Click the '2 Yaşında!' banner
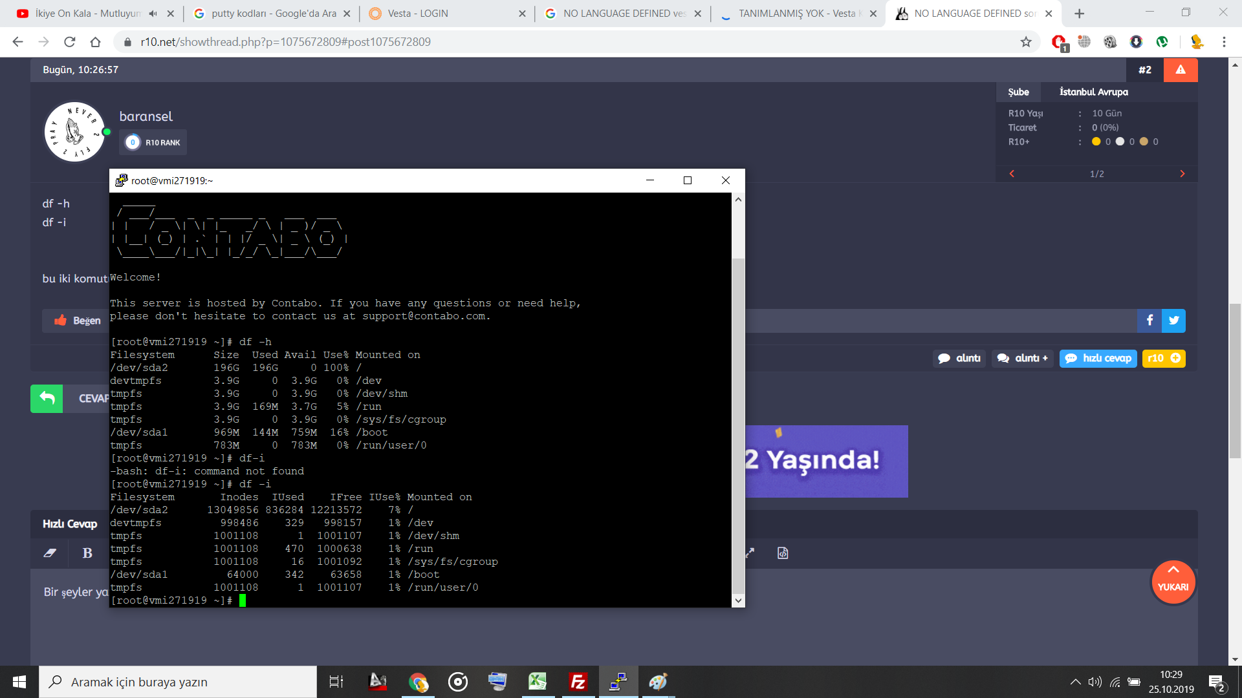 coord(827,461)
